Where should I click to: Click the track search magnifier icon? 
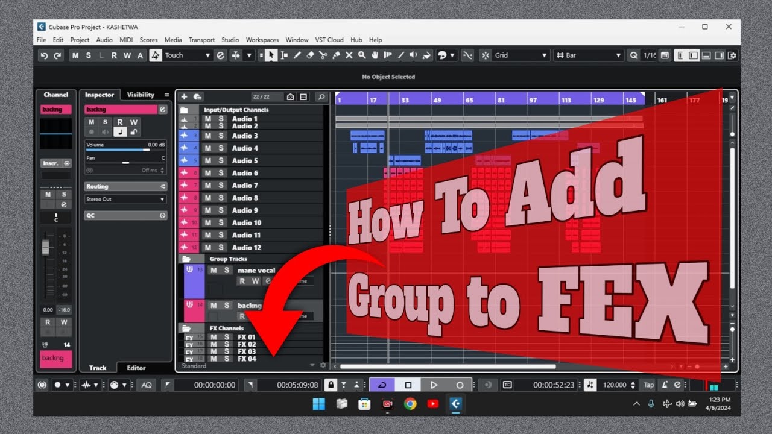click(321, 96)
